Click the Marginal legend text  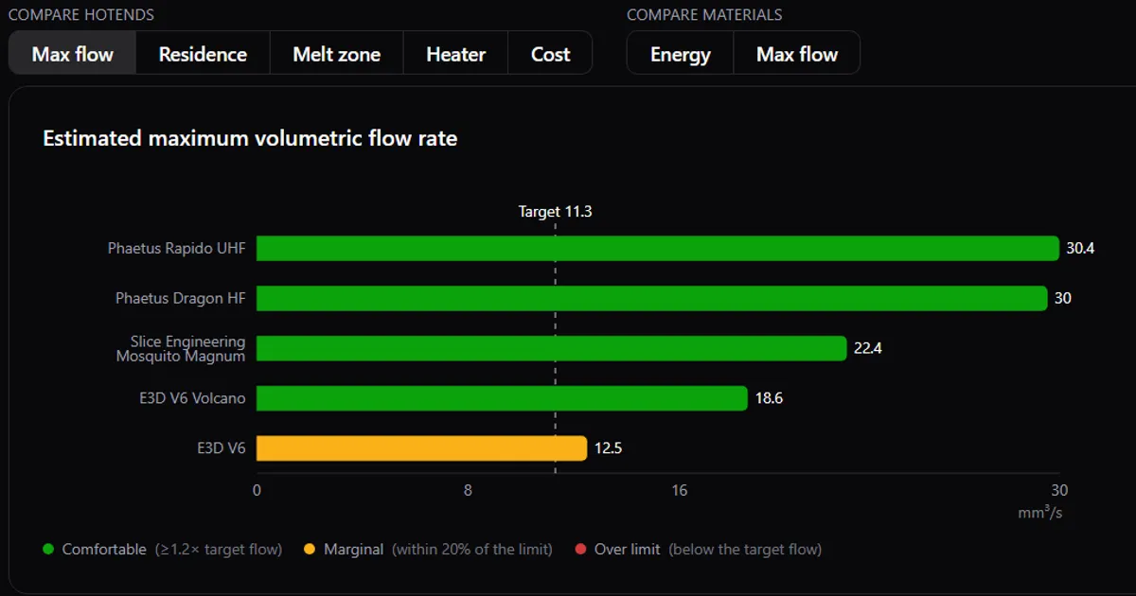coord(353,549)
